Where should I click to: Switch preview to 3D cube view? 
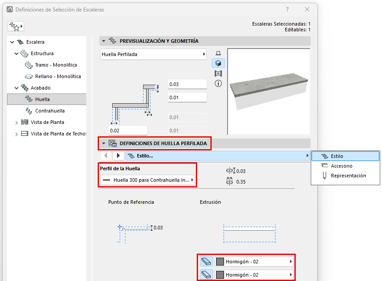click(218, 63)
